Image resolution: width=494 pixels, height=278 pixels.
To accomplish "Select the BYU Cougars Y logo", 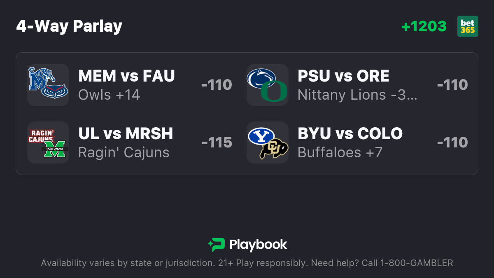I will click(x=261, y=136).
